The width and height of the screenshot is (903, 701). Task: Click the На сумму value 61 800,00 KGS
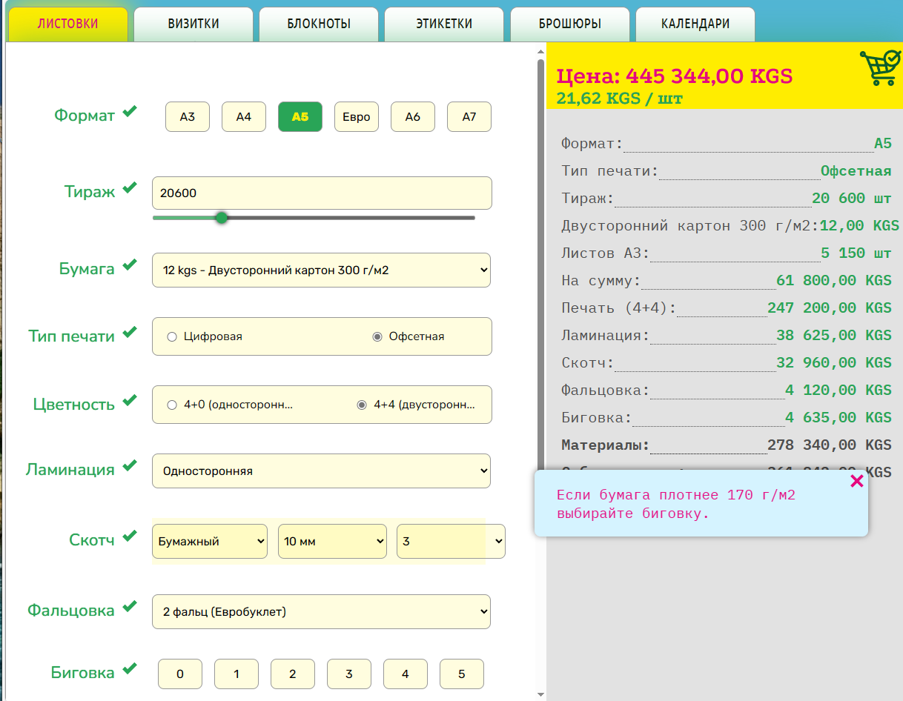(834, 280)
